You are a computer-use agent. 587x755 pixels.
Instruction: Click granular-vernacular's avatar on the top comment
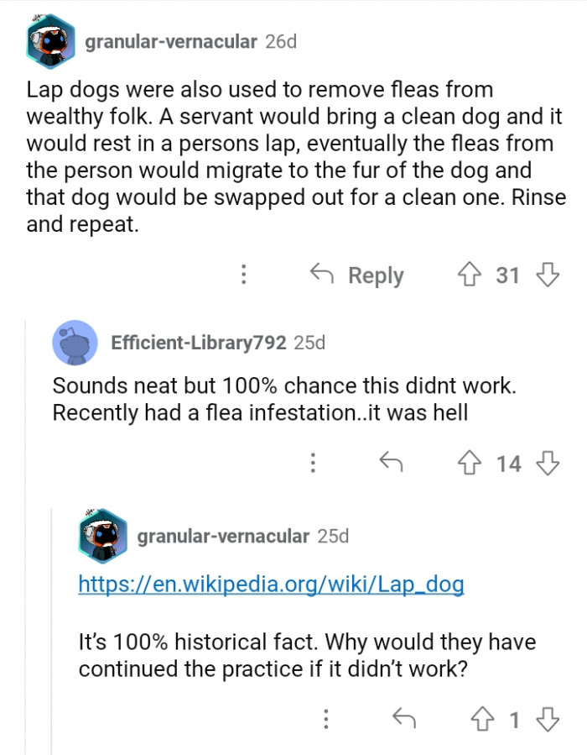(x=50, y=40)
